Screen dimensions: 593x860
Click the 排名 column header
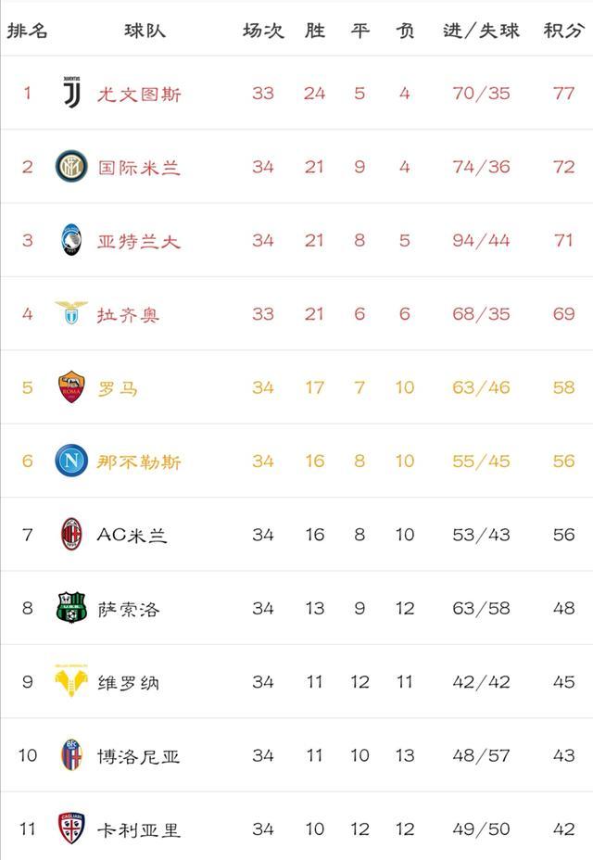[x=27, y=31]
